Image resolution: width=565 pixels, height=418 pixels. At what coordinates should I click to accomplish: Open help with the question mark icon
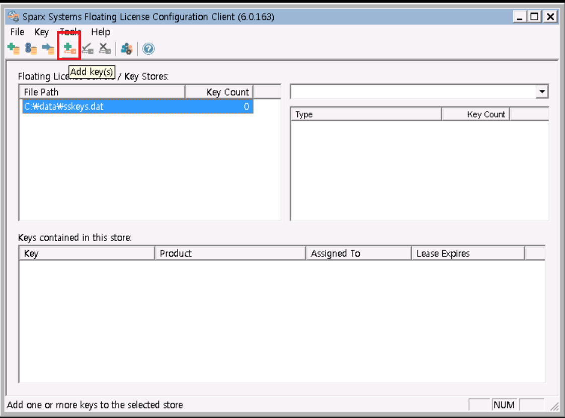pos(148,49)
